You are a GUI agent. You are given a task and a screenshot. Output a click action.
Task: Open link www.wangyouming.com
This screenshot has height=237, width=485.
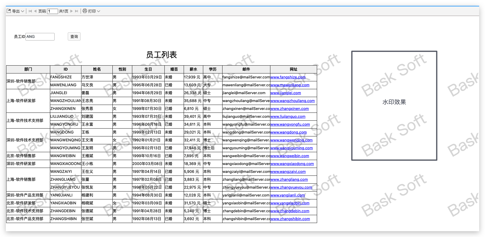(x=292, y=148)
